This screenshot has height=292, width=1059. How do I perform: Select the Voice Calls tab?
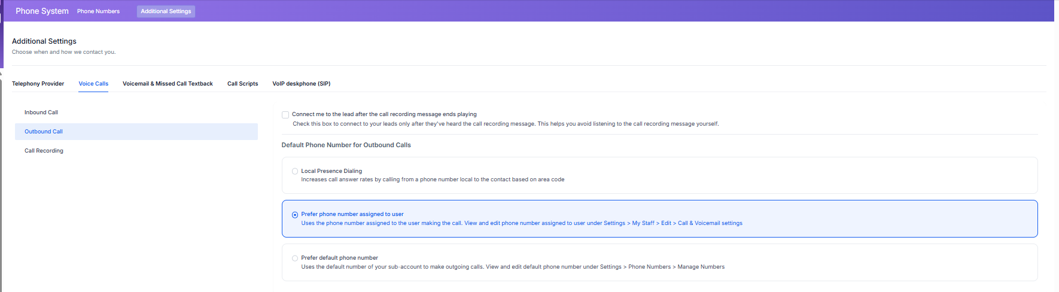(93, 84)
